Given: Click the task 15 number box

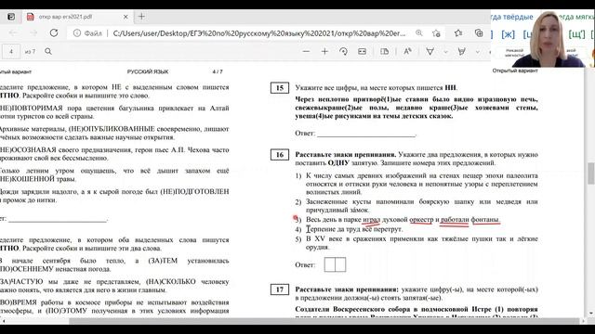Looking at the screenshot, I should pyautogui.click(x=280, y=88).
